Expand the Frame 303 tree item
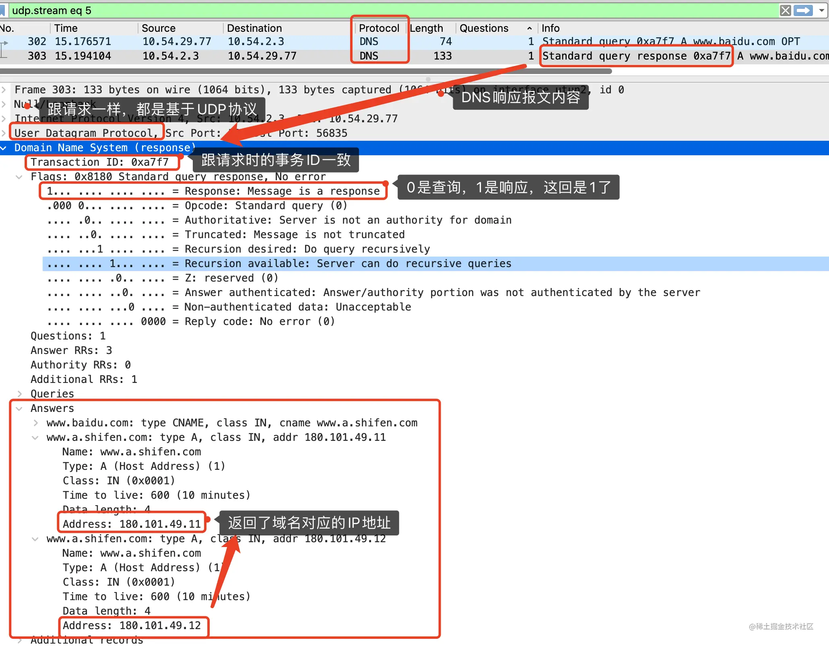This screenshot has height=646, width=829. 4,90
